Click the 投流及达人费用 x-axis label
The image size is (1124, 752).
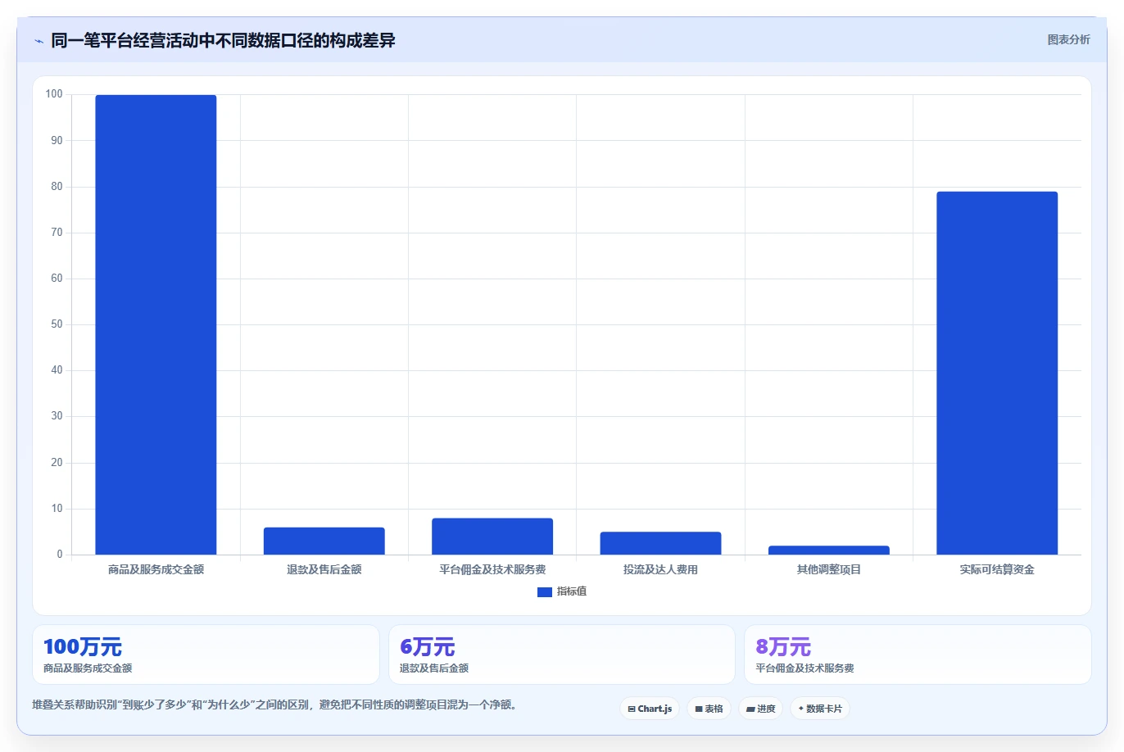click(660, 569)
